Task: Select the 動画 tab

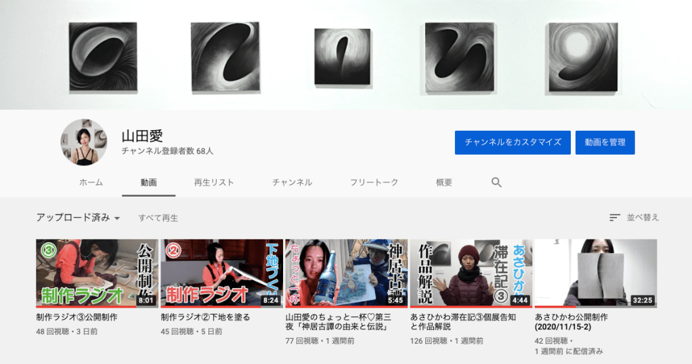Action: [x=149, y=182]
